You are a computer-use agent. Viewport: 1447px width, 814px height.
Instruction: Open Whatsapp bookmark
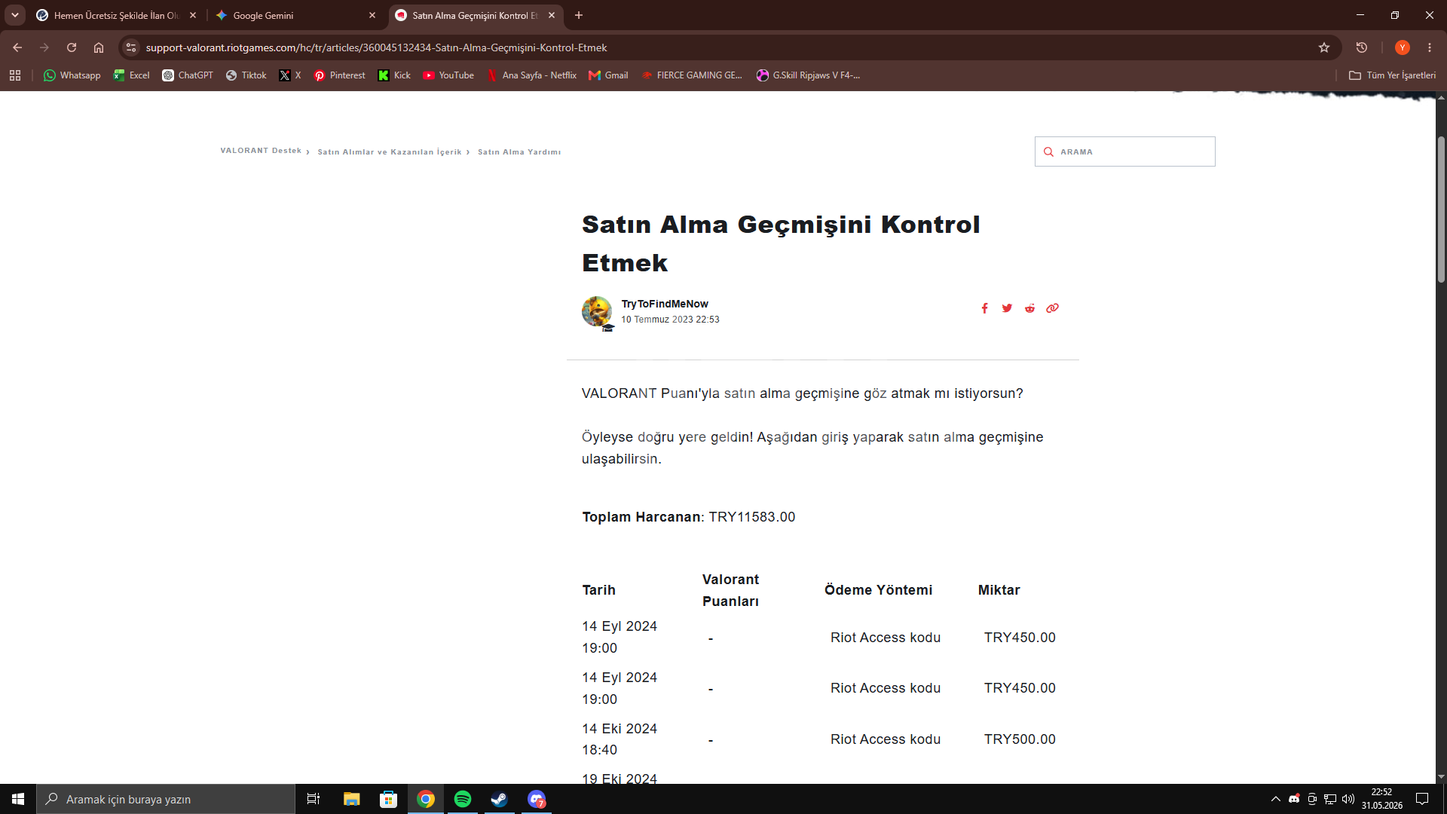72,75
